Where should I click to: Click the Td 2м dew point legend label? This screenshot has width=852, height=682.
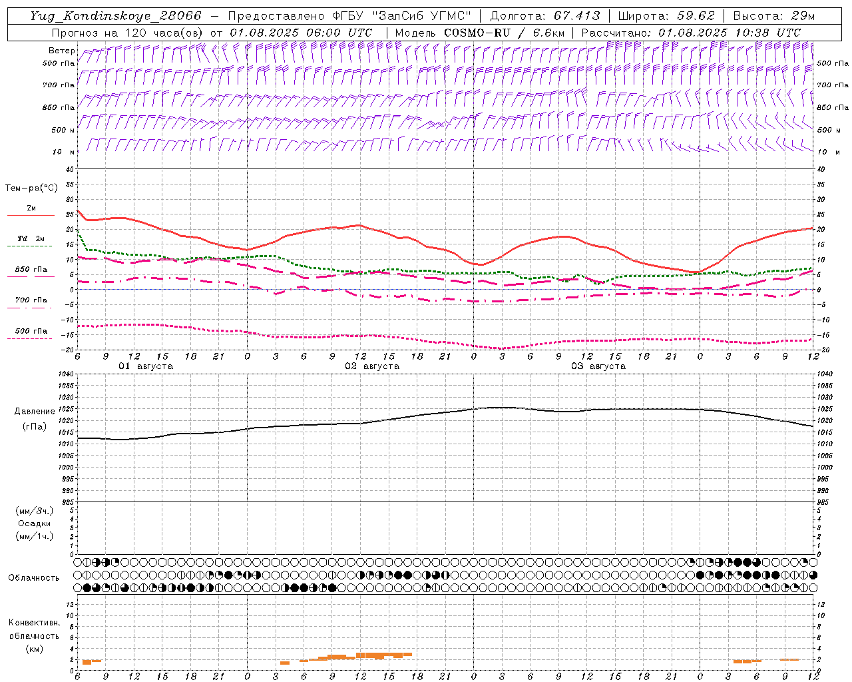[x=31, y=238]
